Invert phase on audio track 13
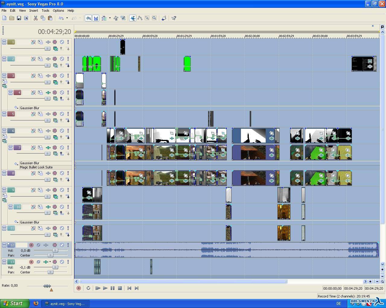The image size is (386, 308). tap(38, 262)
